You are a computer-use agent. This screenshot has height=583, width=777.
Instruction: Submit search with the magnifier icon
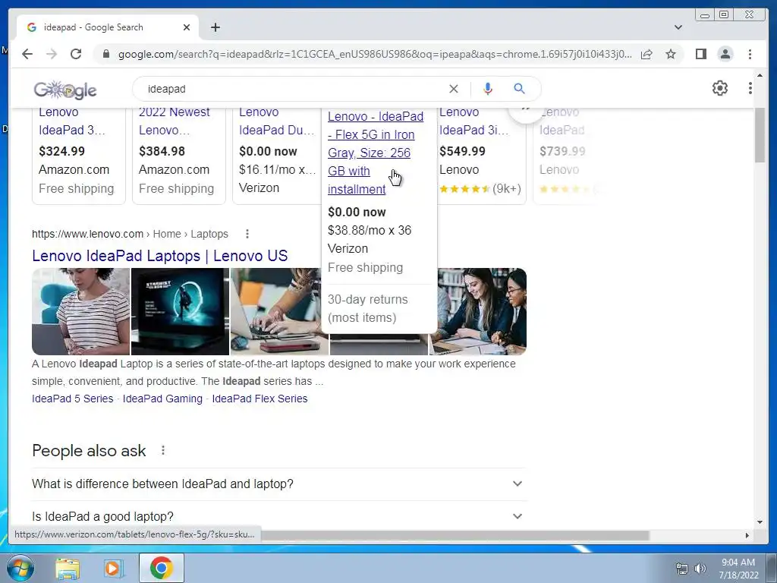(519, 89)
